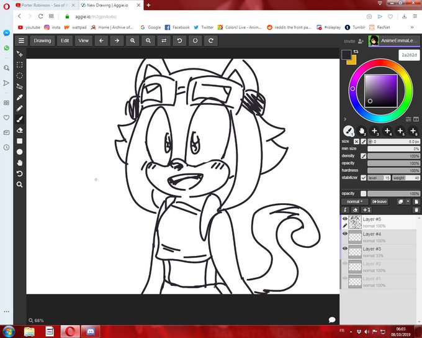Duplicate layer with the copy icon

point(400,201)
